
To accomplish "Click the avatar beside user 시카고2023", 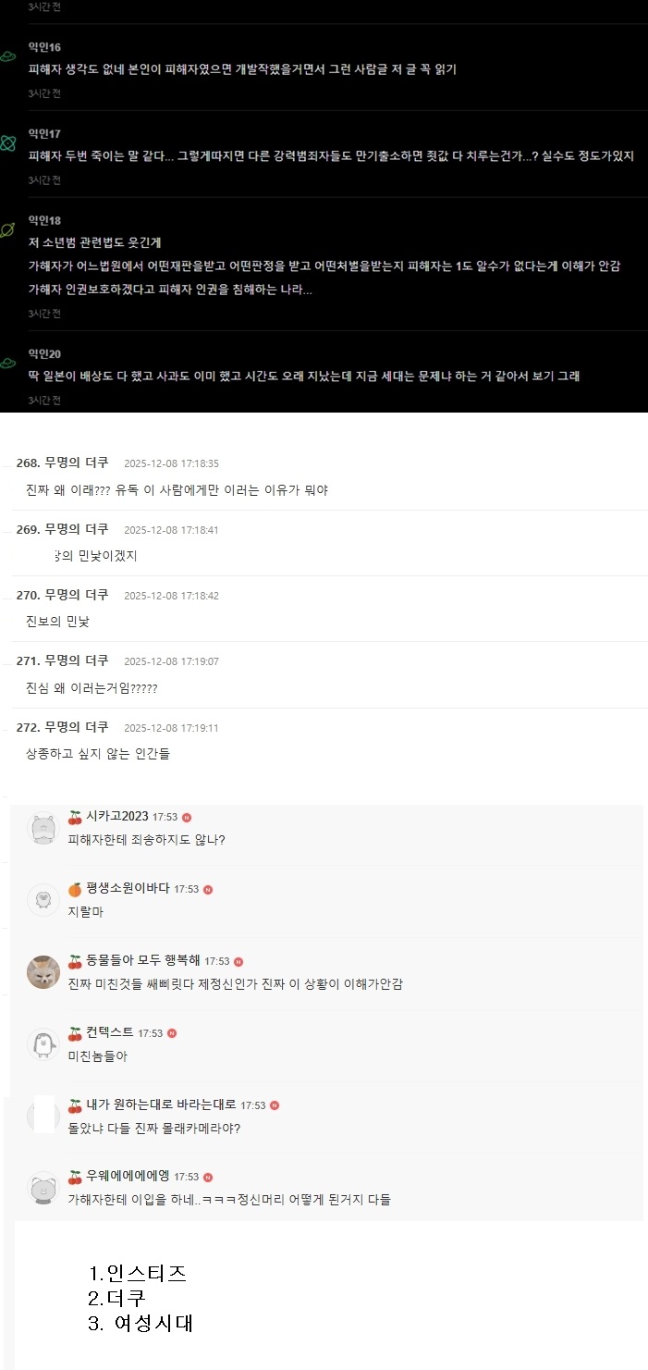I will tap(43, 828).
